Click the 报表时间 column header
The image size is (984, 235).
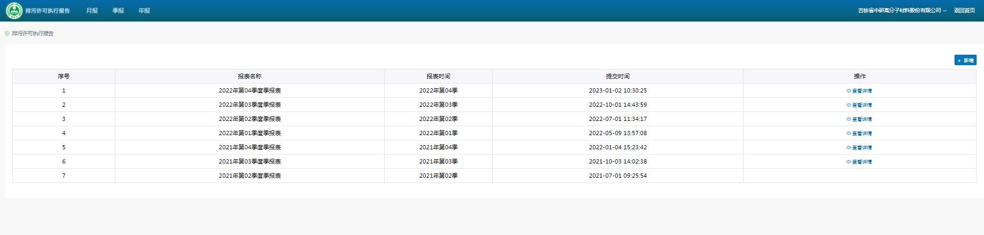pyautogui.click(x=438, y=76)
